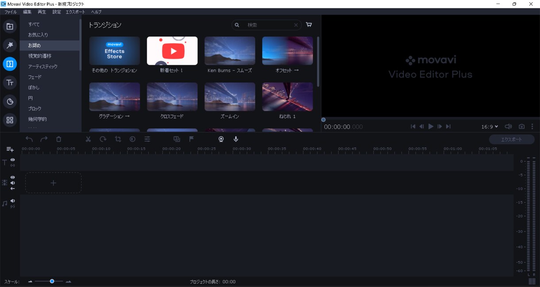Image resolution: width=540 pixels, height=287 pixels.
Task: Select the ブロック category
Action: [50, 109]
